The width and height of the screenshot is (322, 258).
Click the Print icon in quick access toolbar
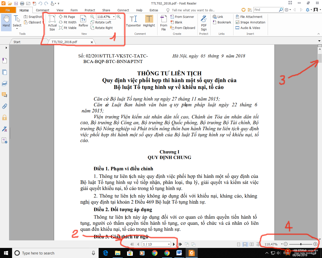click(x=22, y=3)
